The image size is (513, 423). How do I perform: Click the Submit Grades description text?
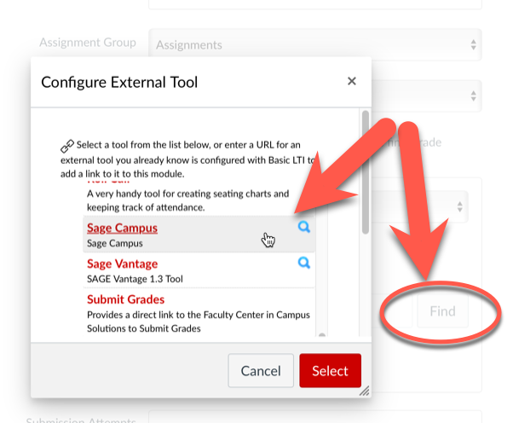(198, 322)
